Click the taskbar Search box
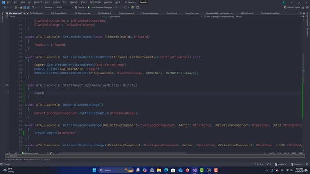The image size is (310, 174). pos(116,170)
